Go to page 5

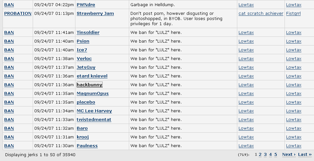275,155
